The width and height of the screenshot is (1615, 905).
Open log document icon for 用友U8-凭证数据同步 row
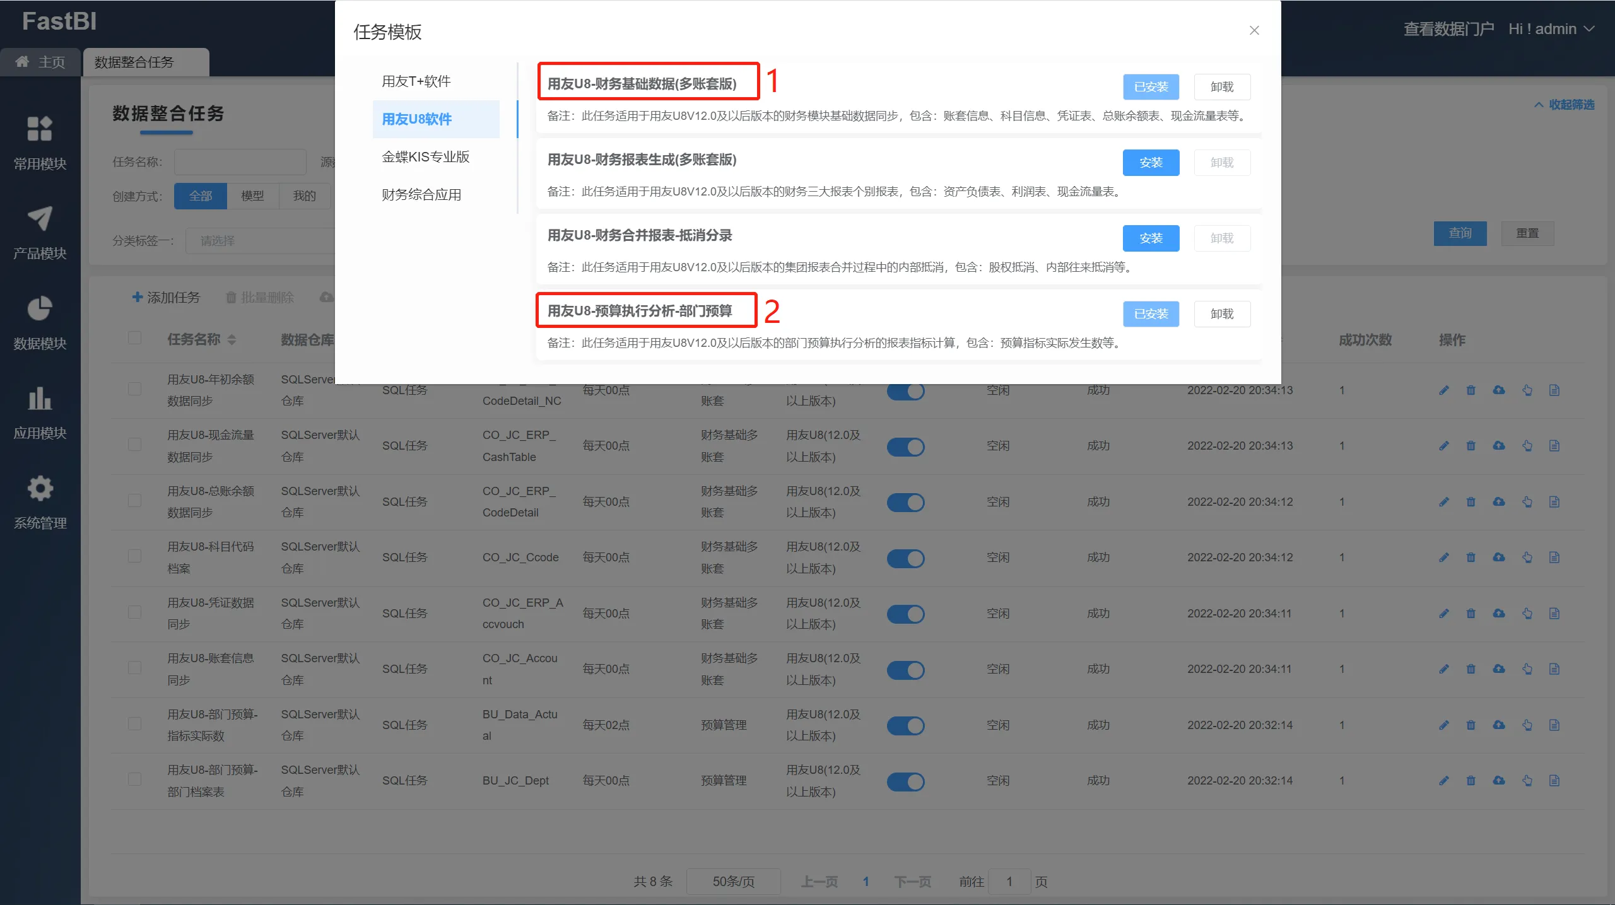tap(1554, 614)
